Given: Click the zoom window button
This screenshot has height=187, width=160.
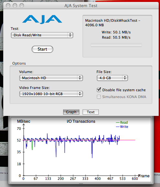Looking at the screenshot, I should point(22,6).
